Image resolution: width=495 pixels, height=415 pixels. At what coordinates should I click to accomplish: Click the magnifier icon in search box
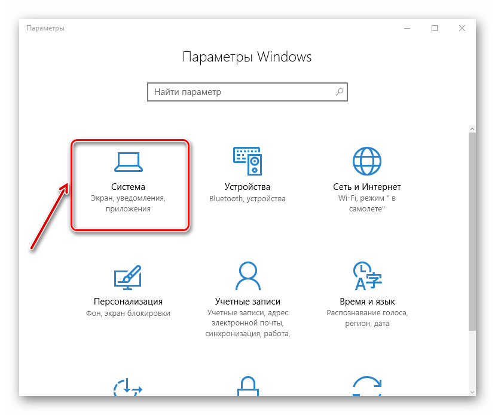[x=340, y=93]
